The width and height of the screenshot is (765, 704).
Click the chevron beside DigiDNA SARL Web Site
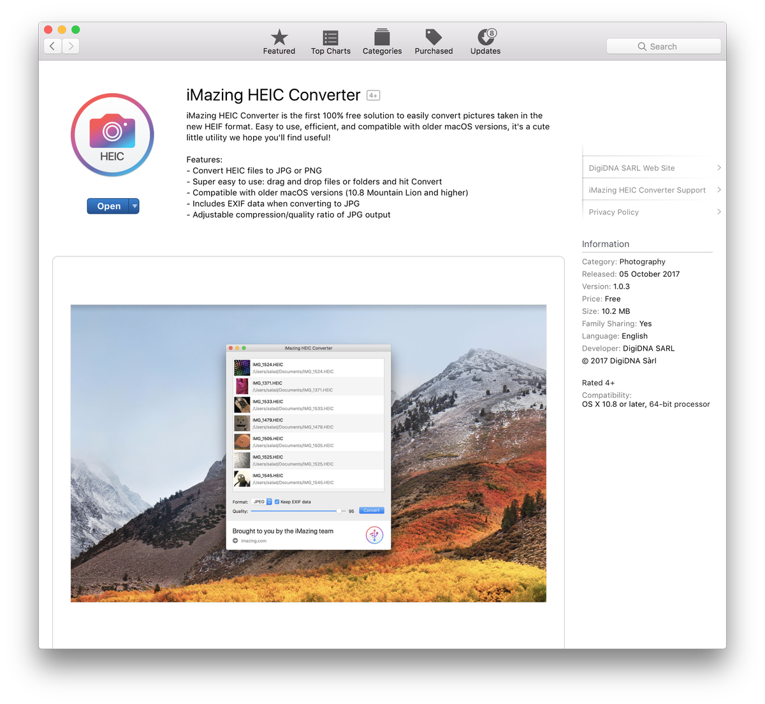coord(719,168)
